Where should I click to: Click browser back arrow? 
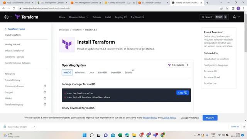3,8
